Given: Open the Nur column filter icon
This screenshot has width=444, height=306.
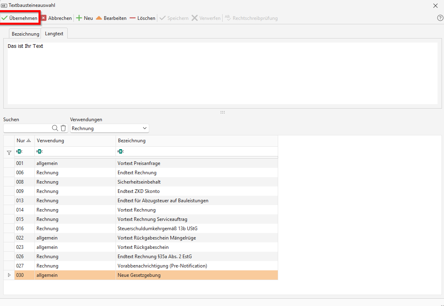Looking at the screenshot, I should (x=19, y=152).
